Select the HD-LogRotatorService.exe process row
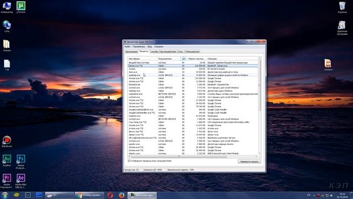 coord(193,138)
